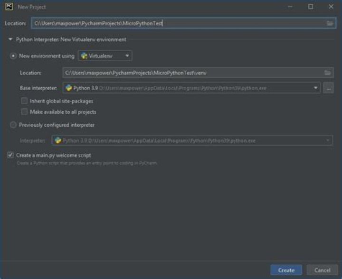Click the Create button
The image size is (342, 279).
[x=286, y=270]
